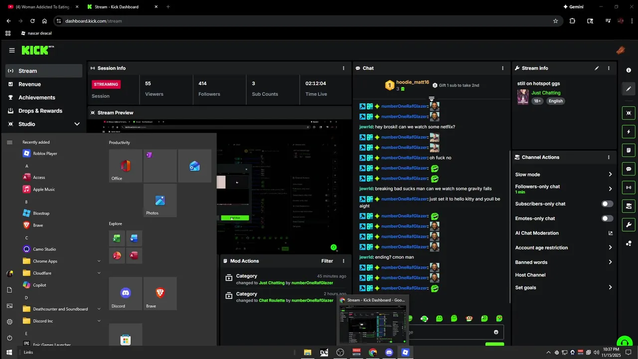The height and width of the screenshot is (359, 638).
Task: Click Chat Roulette link in Mod Actions
Action: pyautogui.click(x=272, y=301)
